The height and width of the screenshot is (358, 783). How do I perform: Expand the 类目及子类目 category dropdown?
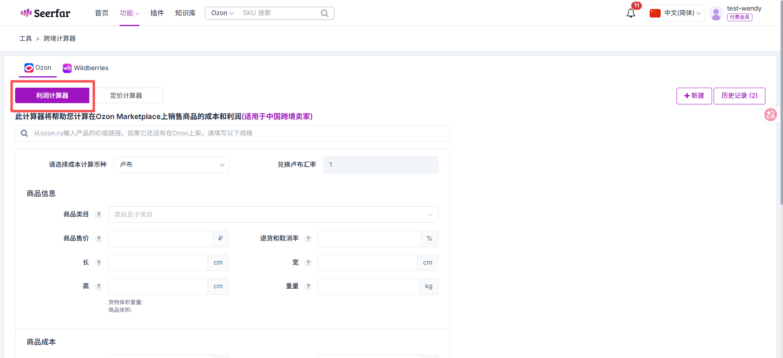click(273, 214)
